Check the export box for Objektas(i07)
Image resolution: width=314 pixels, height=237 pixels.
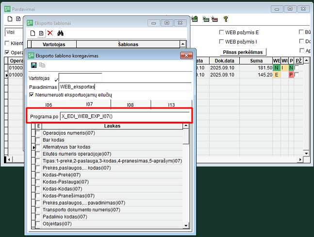tap(38, 223)
